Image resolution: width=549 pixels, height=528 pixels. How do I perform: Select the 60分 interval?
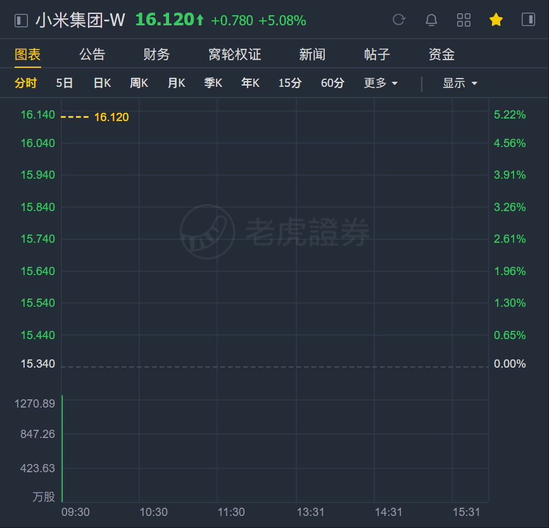(332, 83)
